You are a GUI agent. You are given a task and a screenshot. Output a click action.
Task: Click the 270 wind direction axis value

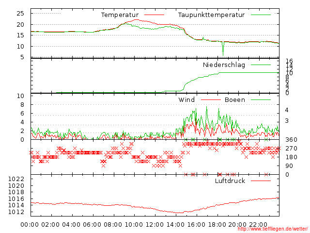(x=291, y=149)
